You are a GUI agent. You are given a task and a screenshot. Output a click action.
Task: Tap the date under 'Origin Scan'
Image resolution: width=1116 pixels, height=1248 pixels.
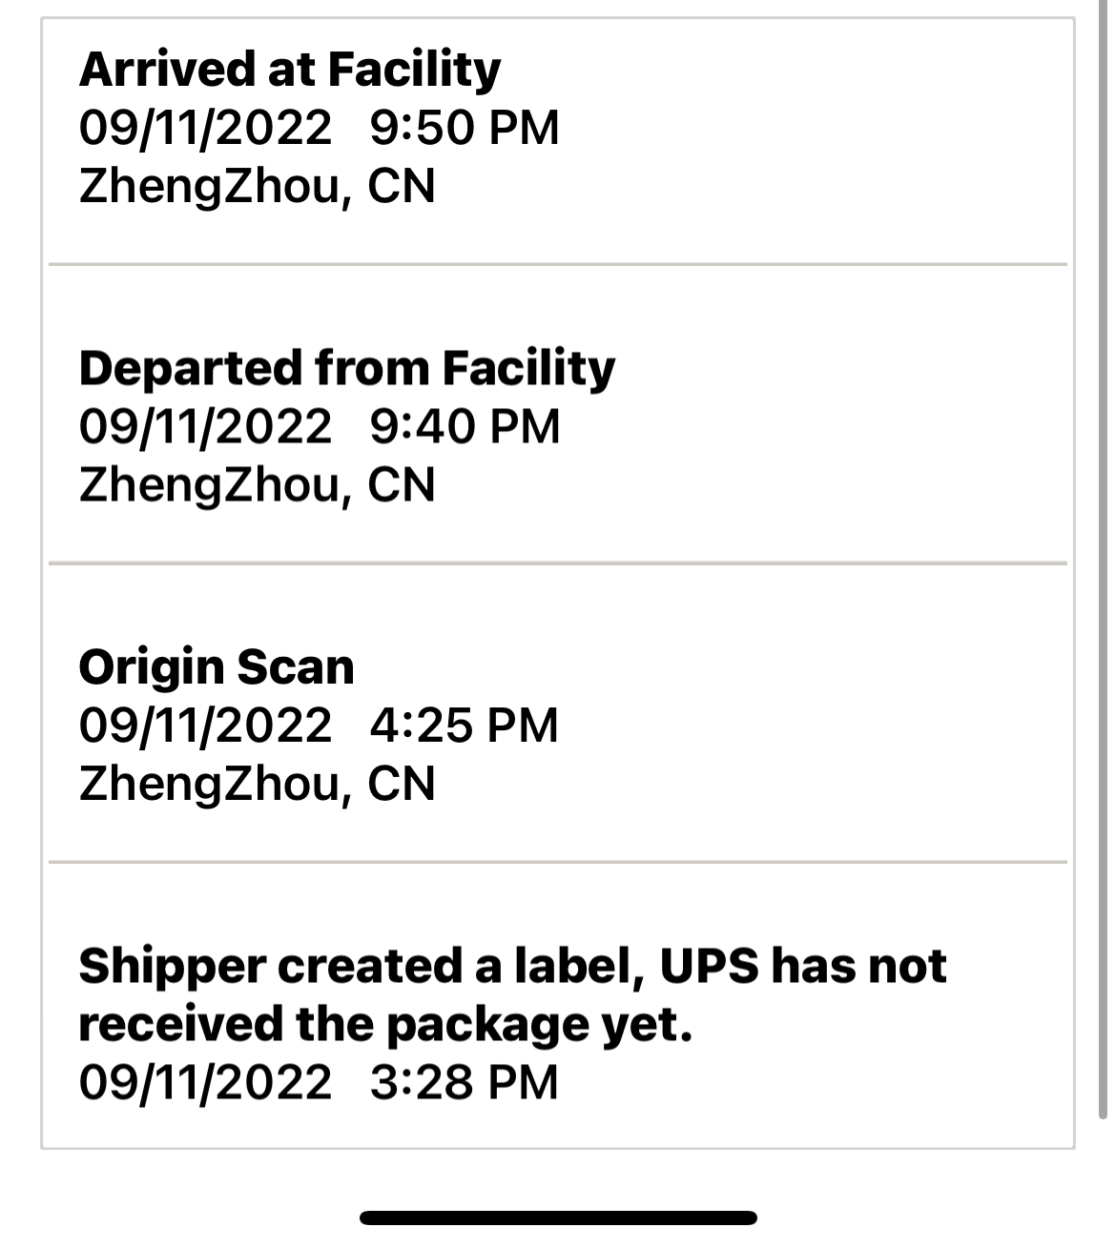[x=205, y=726]
